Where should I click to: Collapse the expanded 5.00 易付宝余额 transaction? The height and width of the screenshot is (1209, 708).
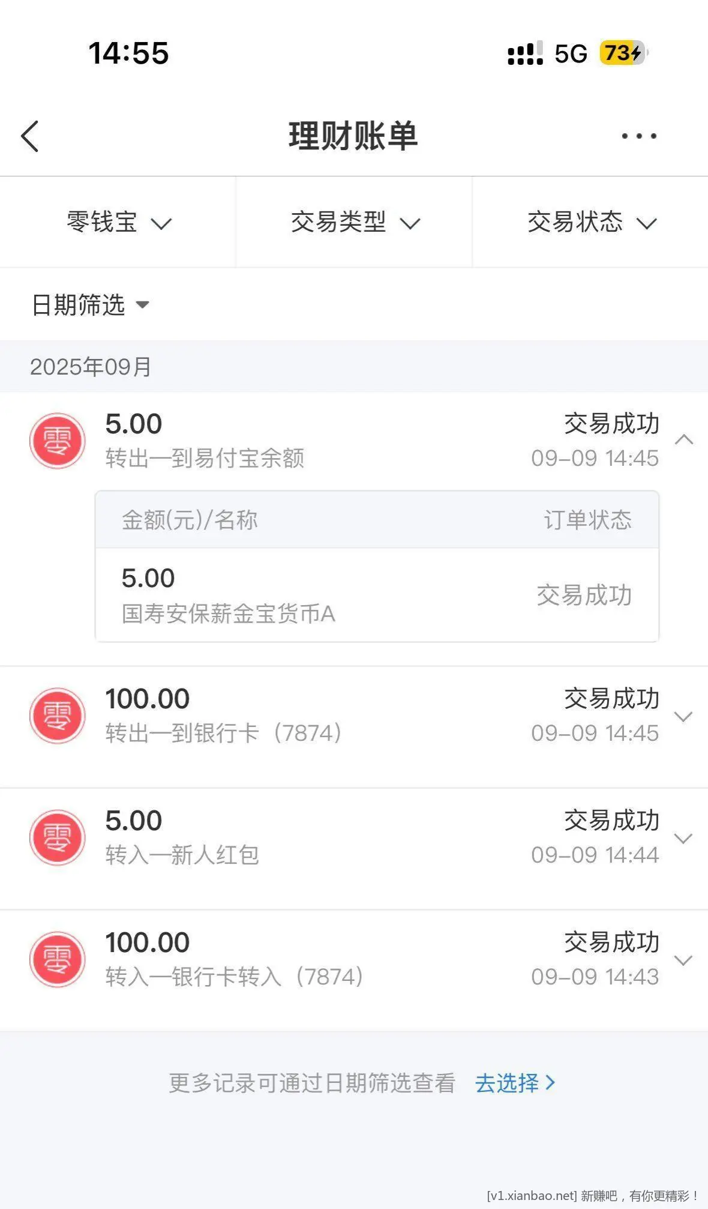pyautogui.click(x=684, y=440)
